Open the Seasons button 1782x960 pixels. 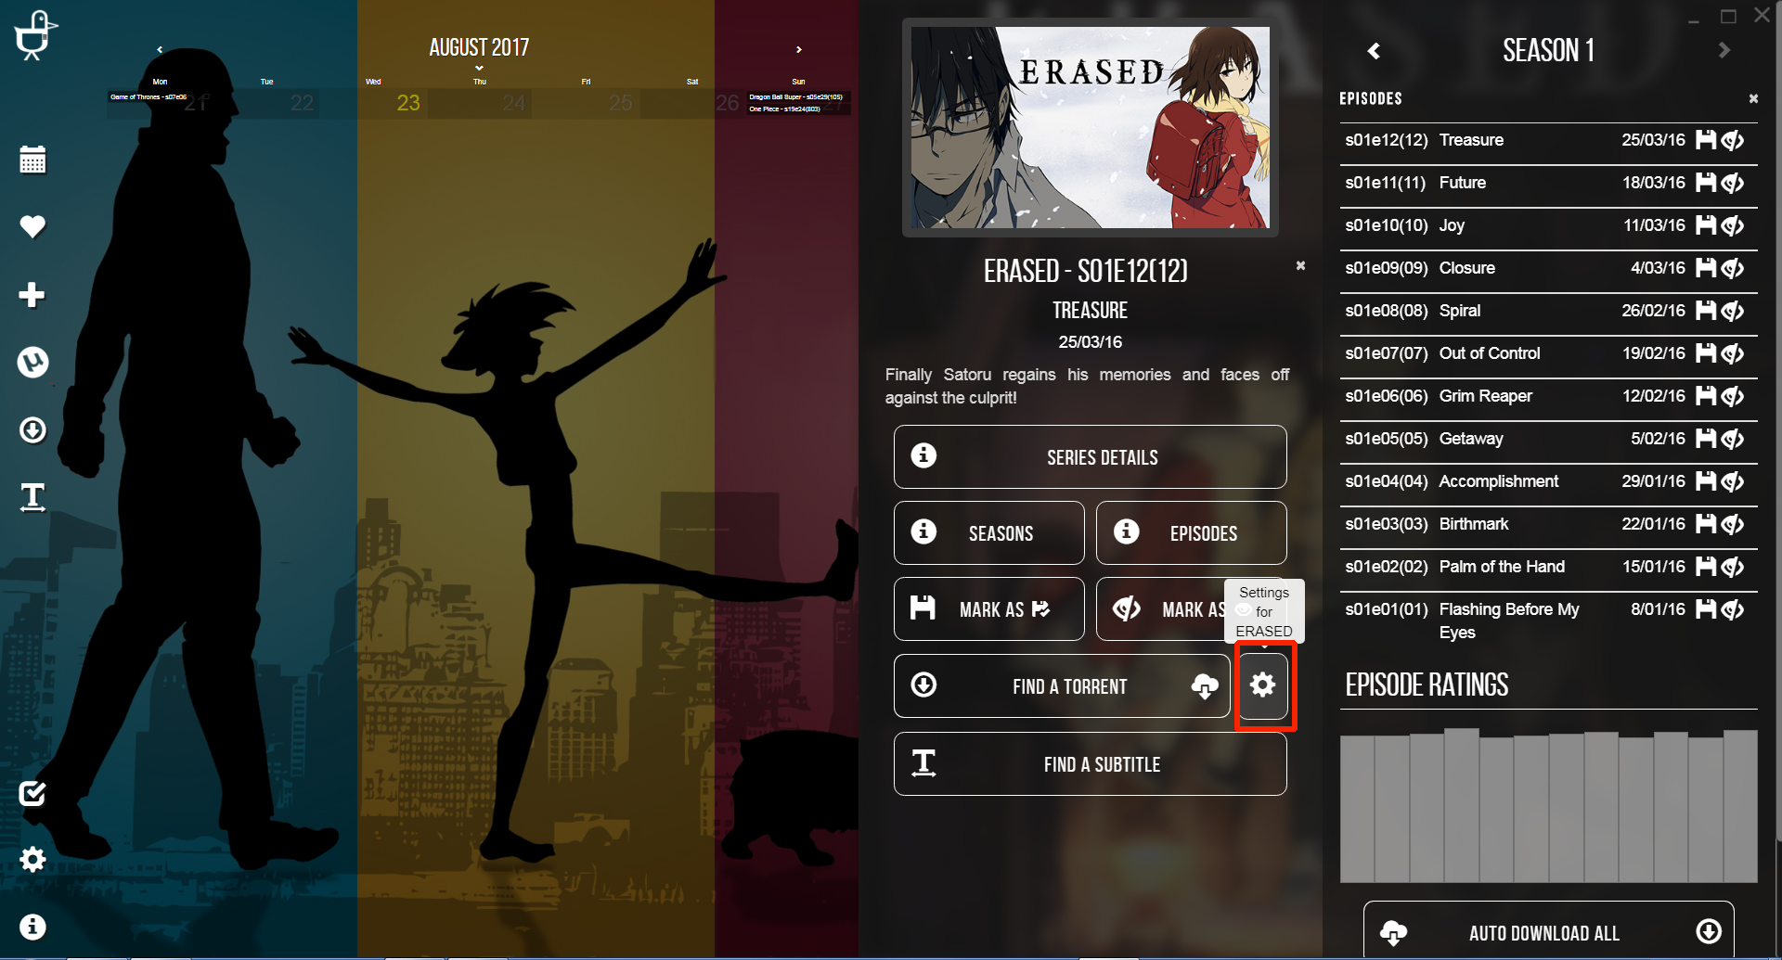tap(988, 533)
